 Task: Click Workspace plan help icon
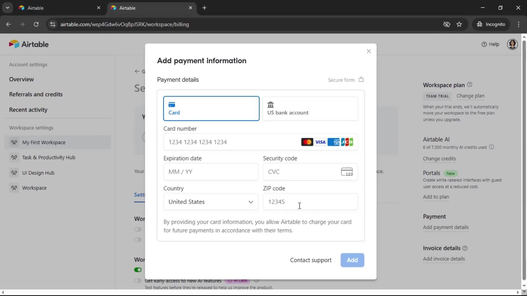pyautogui.click(x=470, y=85)
